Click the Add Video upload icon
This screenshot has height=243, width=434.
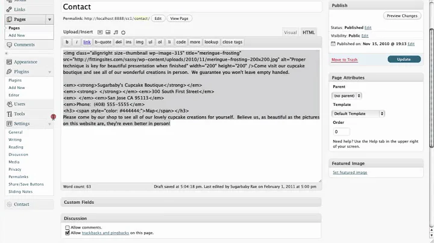[108, 32]
